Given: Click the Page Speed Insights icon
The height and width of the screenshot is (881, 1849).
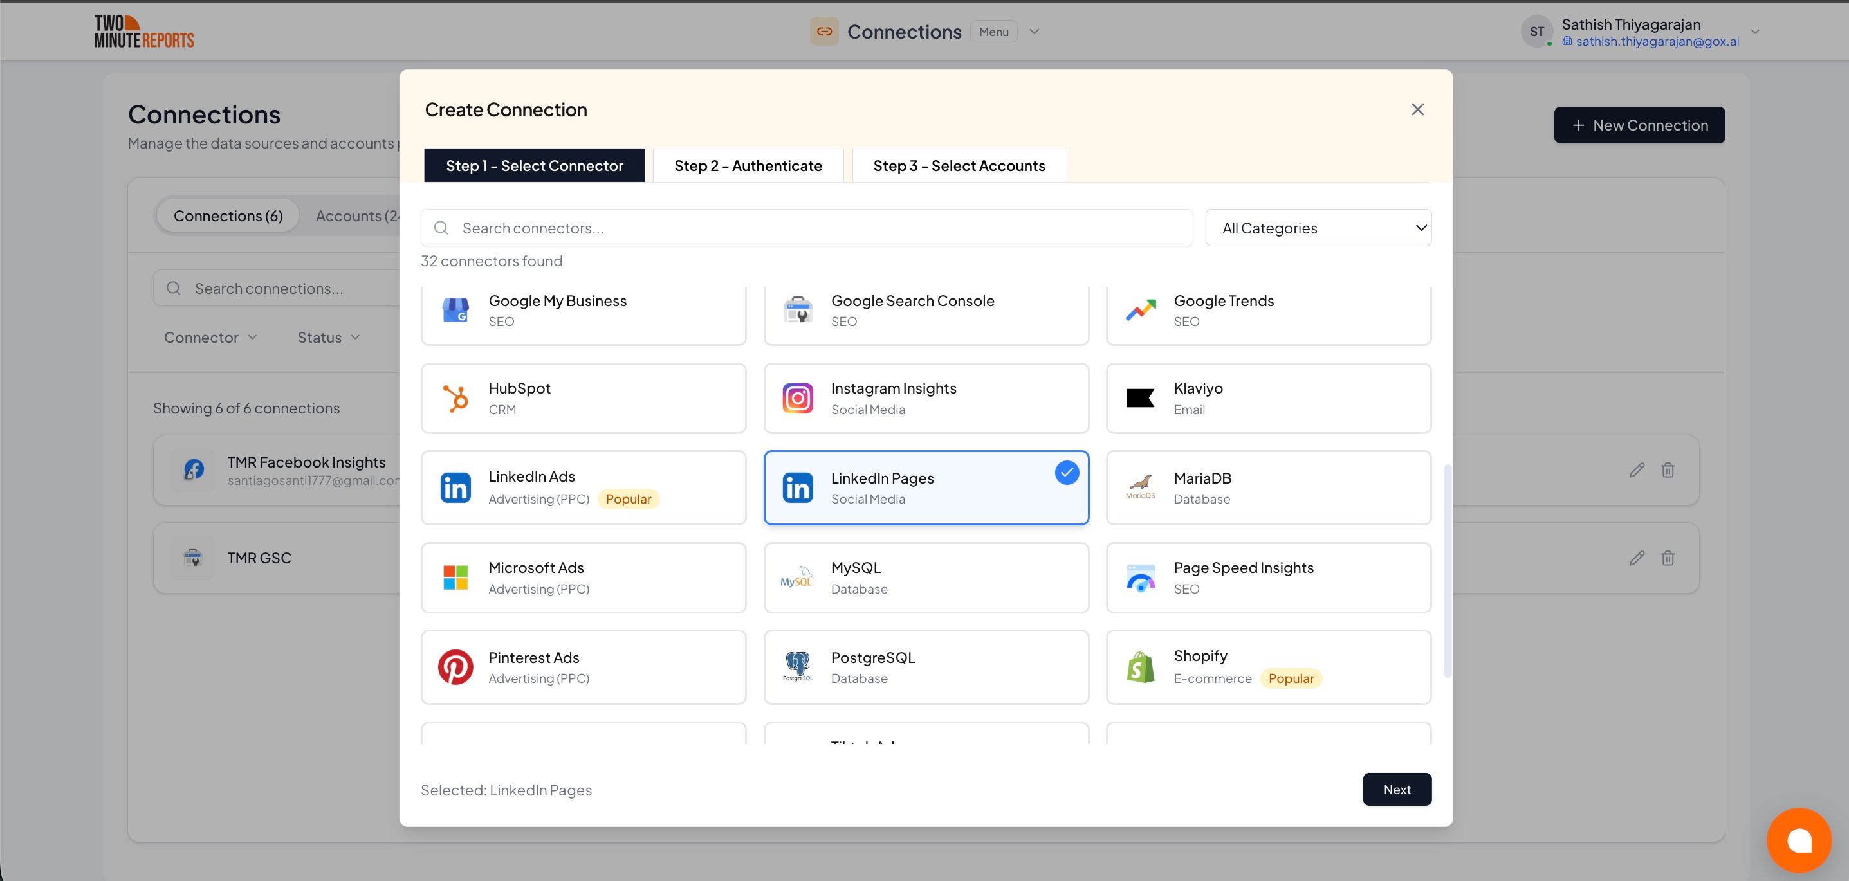Looking at the screenshot, I should [1140, 577].
